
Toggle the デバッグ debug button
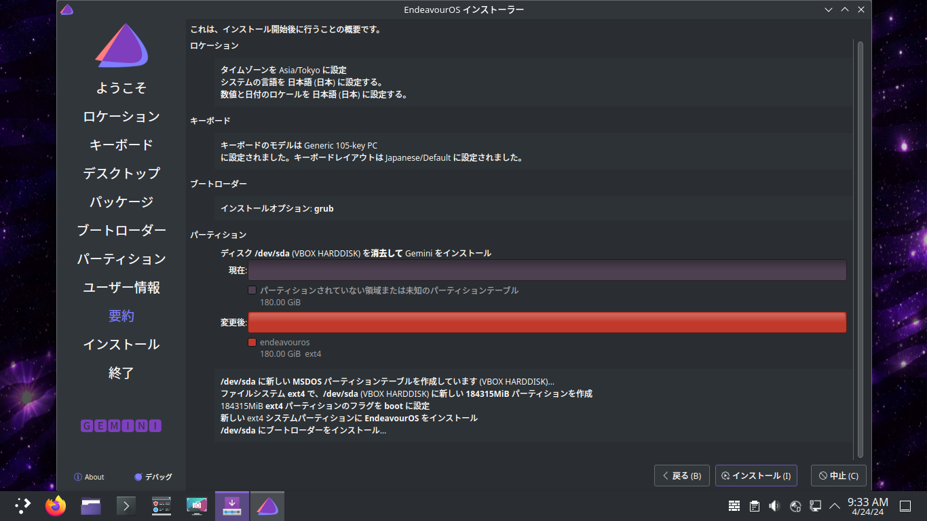coord(153,477)
